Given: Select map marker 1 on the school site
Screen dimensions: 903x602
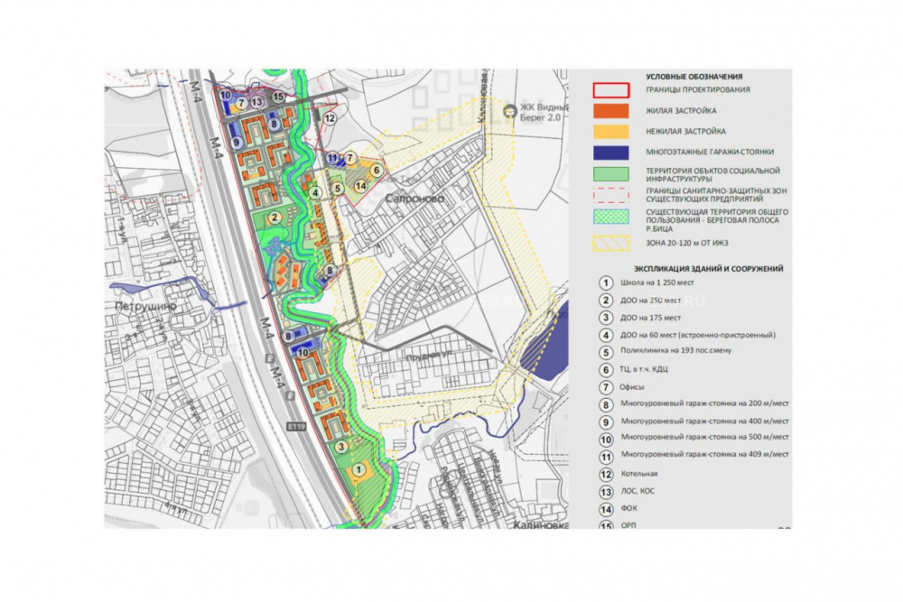Looking at the screenshot, I should tap(358, 469).
